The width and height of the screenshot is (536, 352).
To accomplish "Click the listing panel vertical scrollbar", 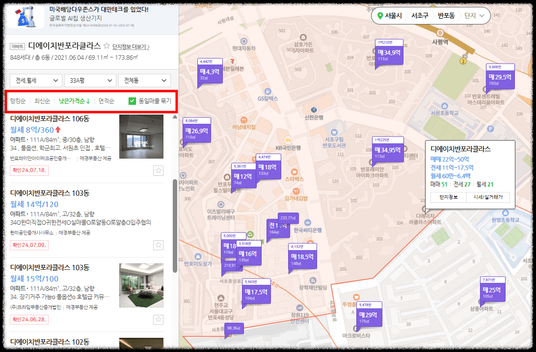I will click(175, 226).
